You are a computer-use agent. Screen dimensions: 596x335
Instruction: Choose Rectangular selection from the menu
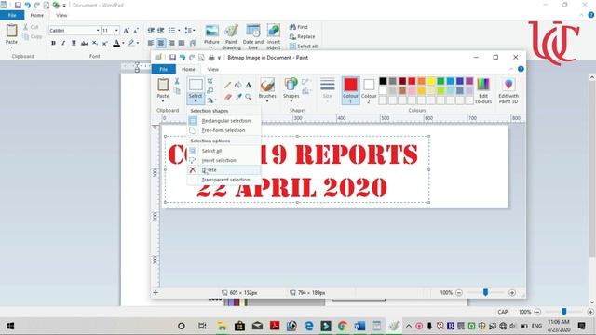point(223,121)
